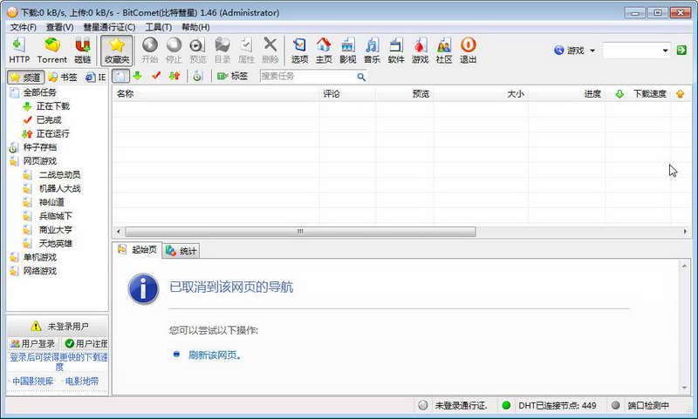
Task: Open 兵临城下 web game
Action: click(x=56, y=216)
